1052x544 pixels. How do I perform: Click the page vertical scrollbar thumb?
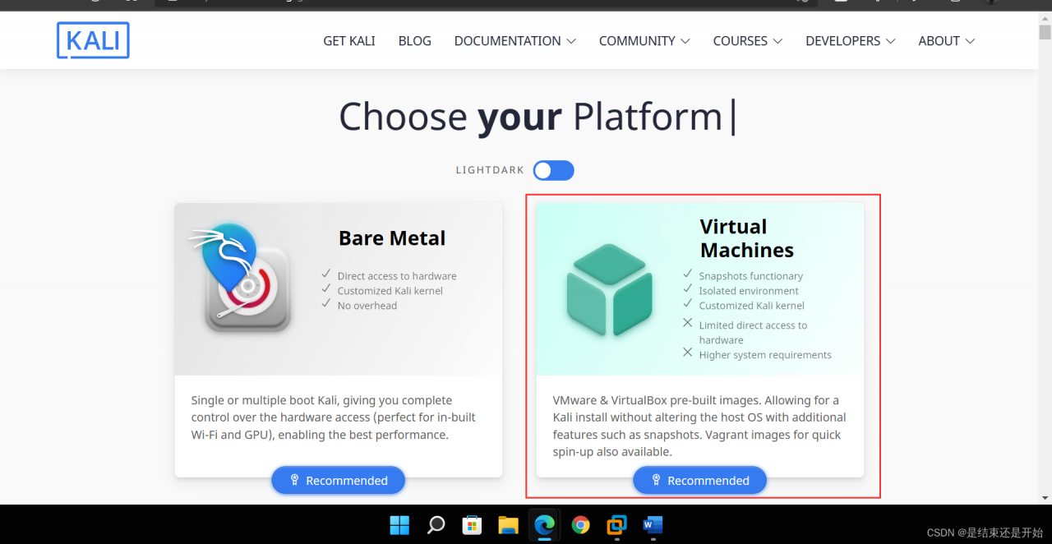tap(1045, 32)
